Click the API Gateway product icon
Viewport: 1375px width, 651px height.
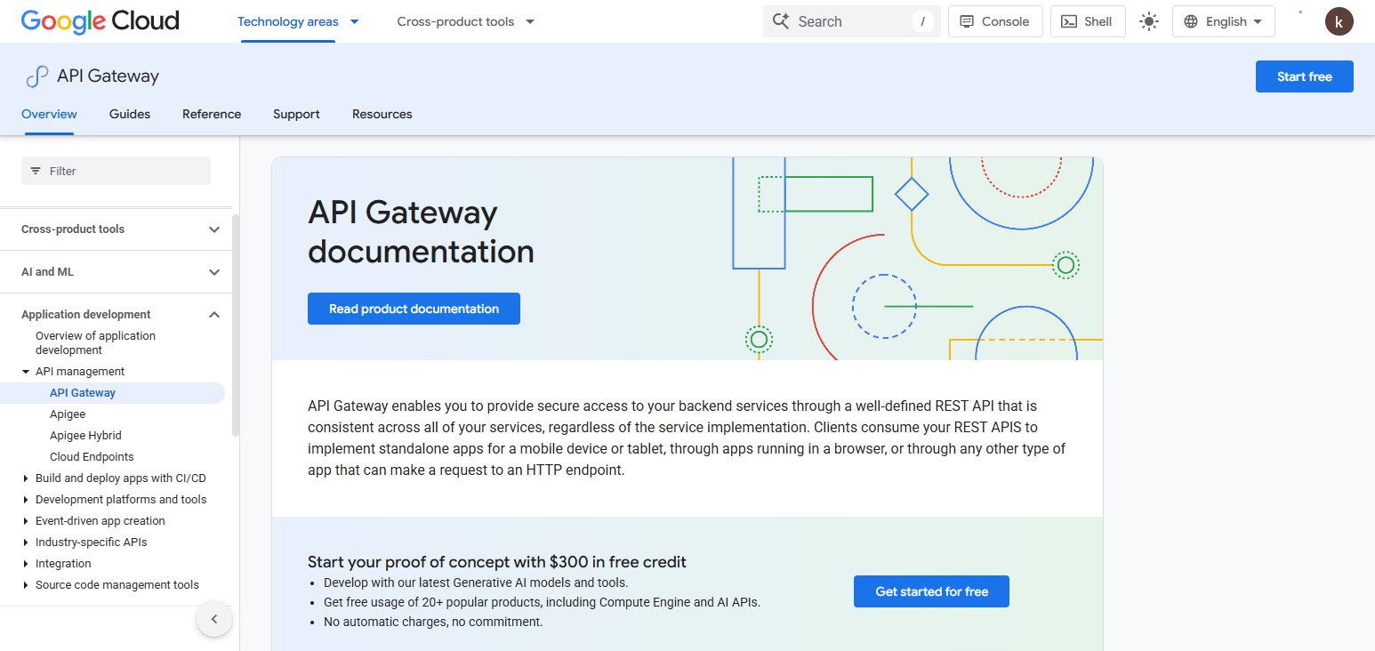pyautogui.click(x=36, y=76)
